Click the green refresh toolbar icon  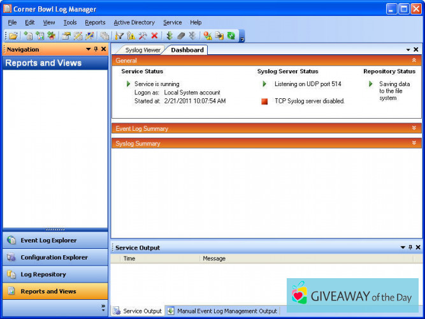pos(231,36)
